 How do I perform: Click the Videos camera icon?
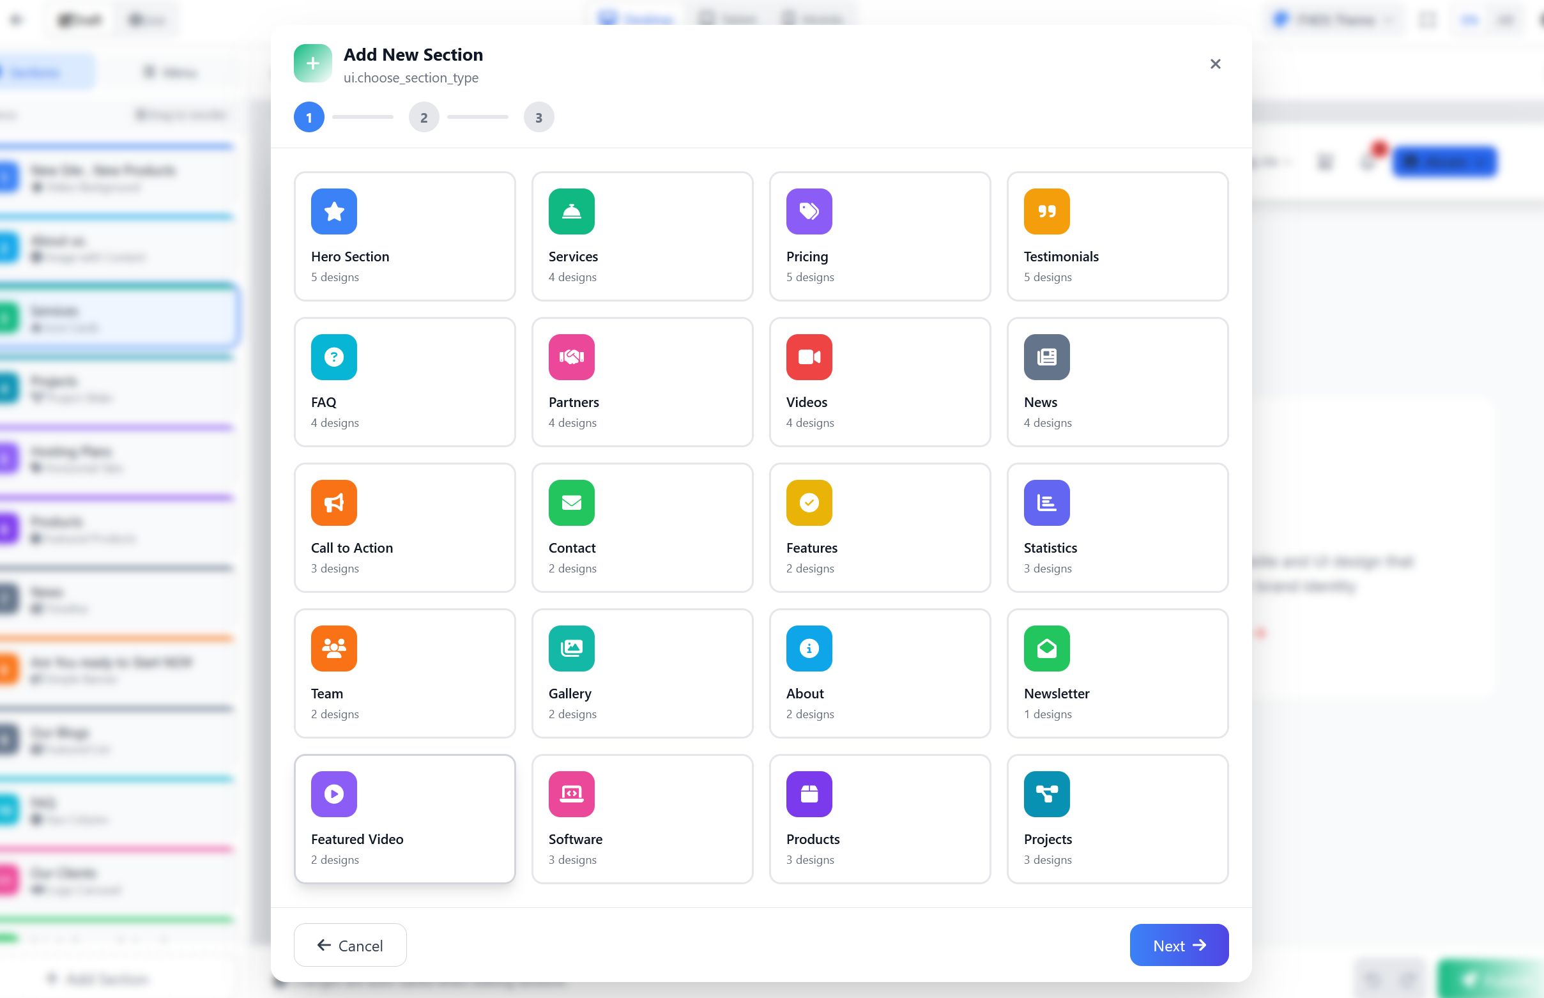(809, 357)
